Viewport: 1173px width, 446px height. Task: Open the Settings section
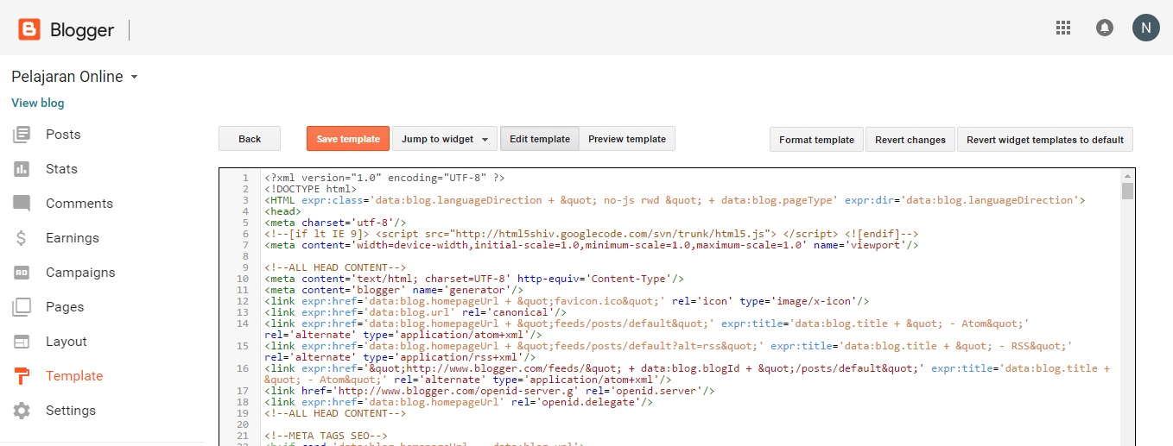point(71,411)
